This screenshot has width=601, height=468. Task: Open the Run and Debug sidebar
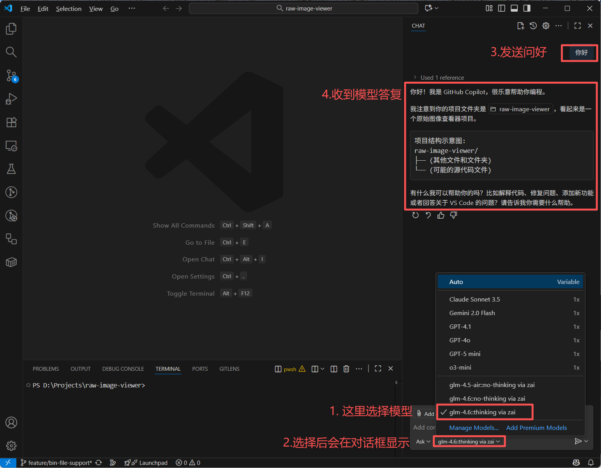[x=11, y=98]
